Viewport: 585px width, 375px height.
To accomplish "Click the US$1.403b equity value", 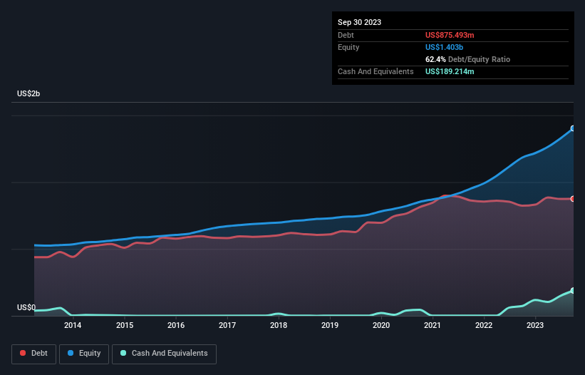I will pos(444,47).
